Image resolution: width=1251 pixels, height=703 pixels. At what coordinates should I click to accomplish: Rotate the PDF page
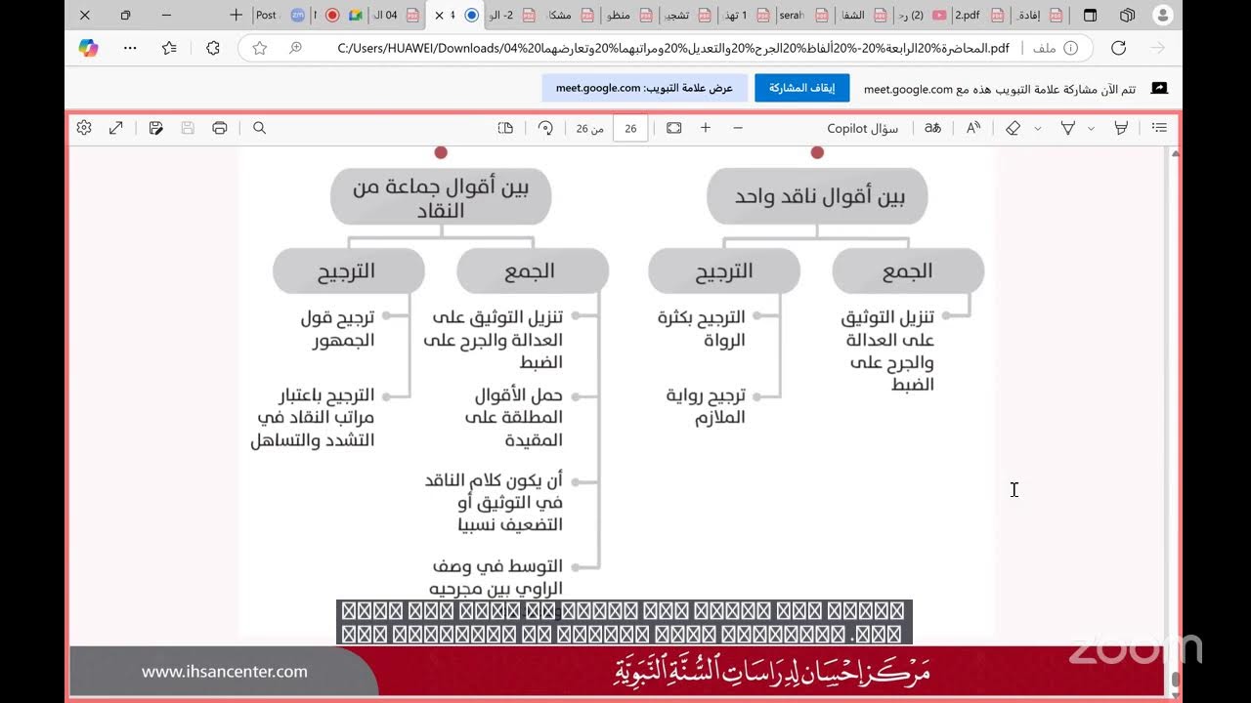pyautogui.click(x=545, y=128)
